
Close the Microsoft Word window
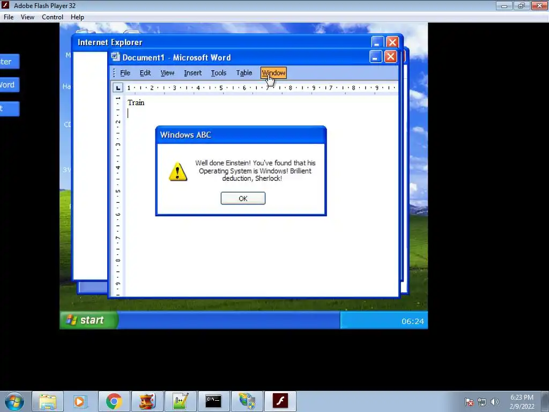[x=390, y=57]
